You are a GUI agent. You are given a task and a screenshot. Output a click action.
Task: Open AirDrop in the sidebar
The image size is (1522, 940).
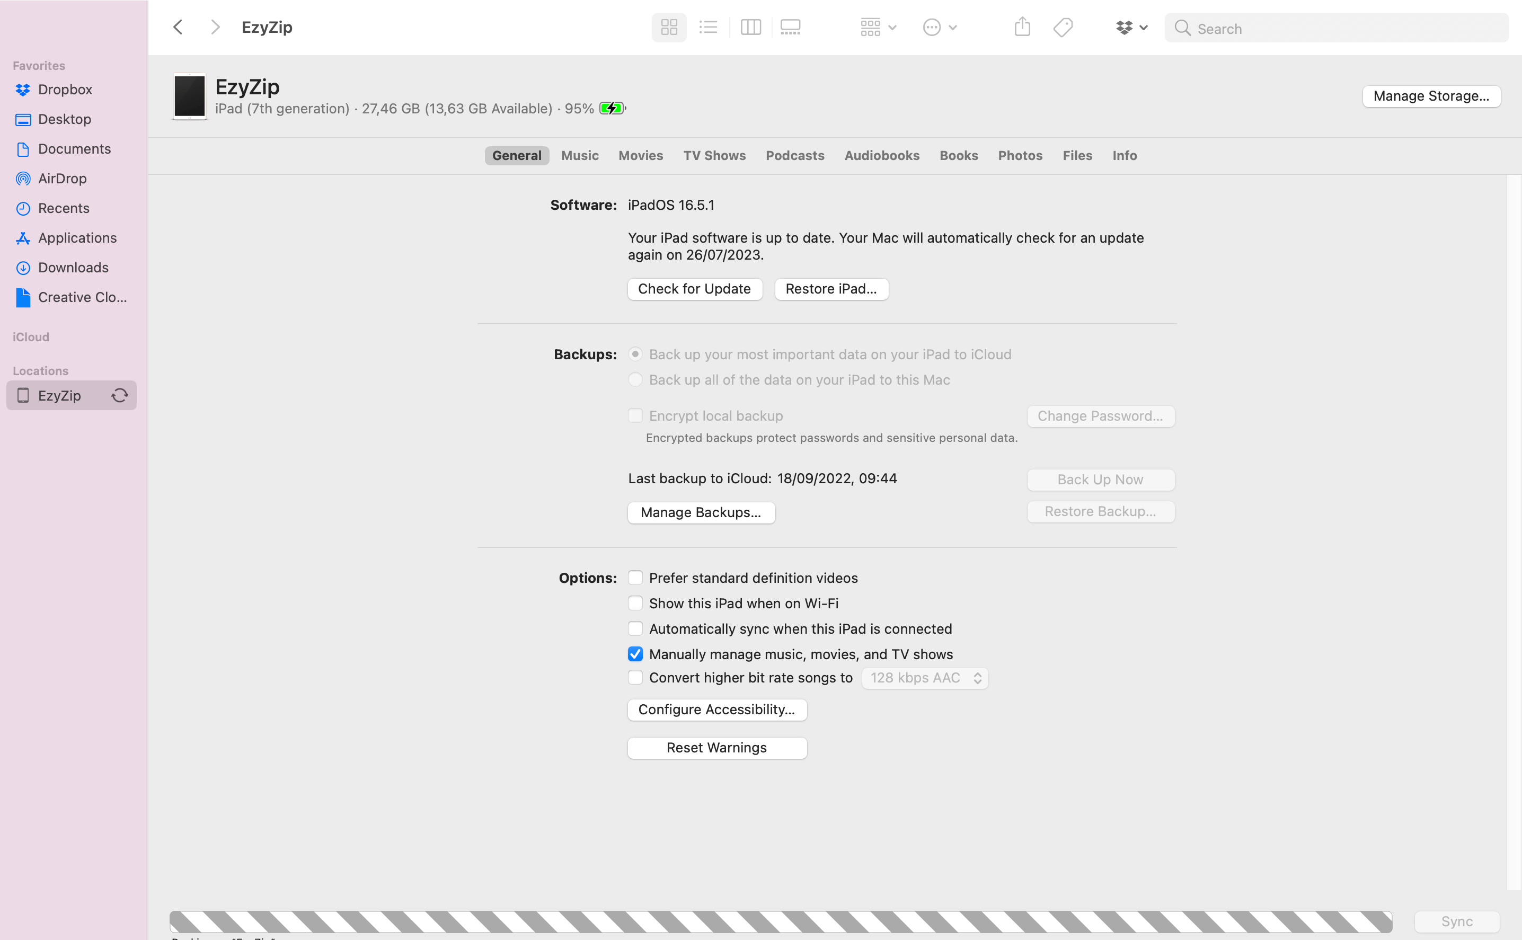point(62,179)
